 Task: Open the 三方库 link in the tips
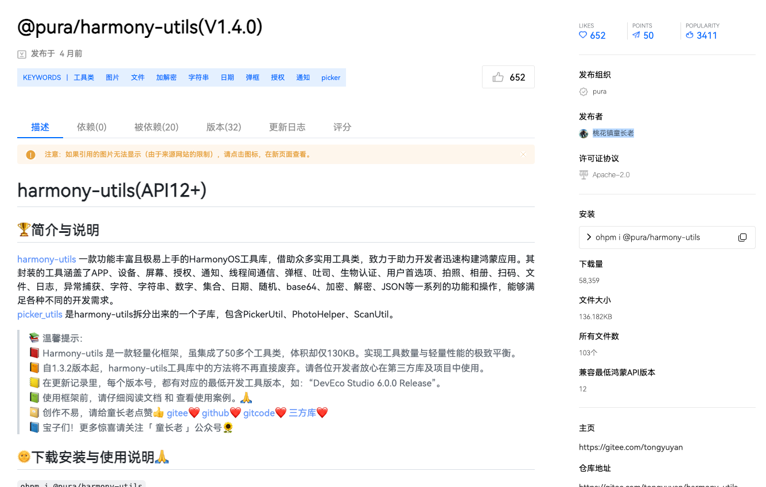coord(302,413)
